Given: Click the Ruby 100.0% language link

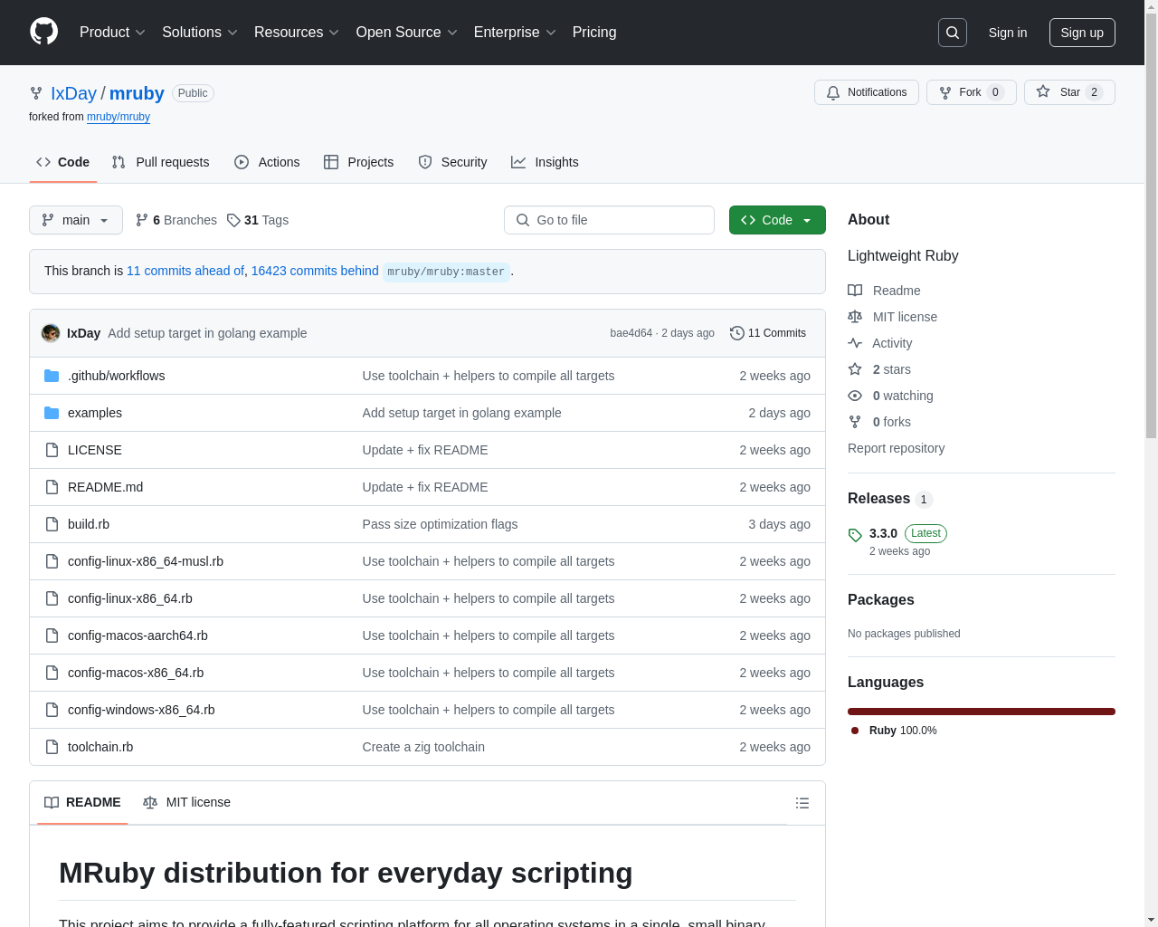Looking at the screenshot, I should coord(894,731).
